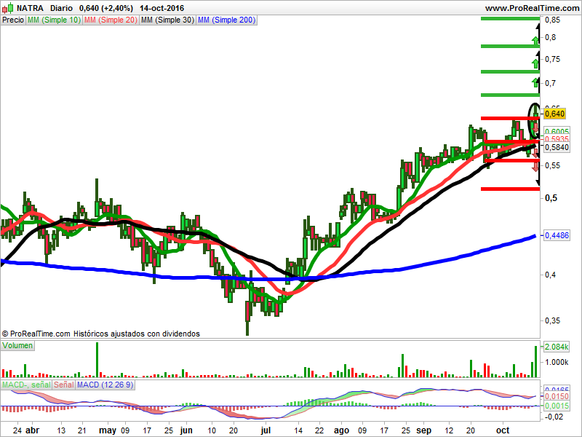Click the ago label on time axis
Image resolution: width=582 pixels, height=437 pixels.
click(x=341, y=430)
